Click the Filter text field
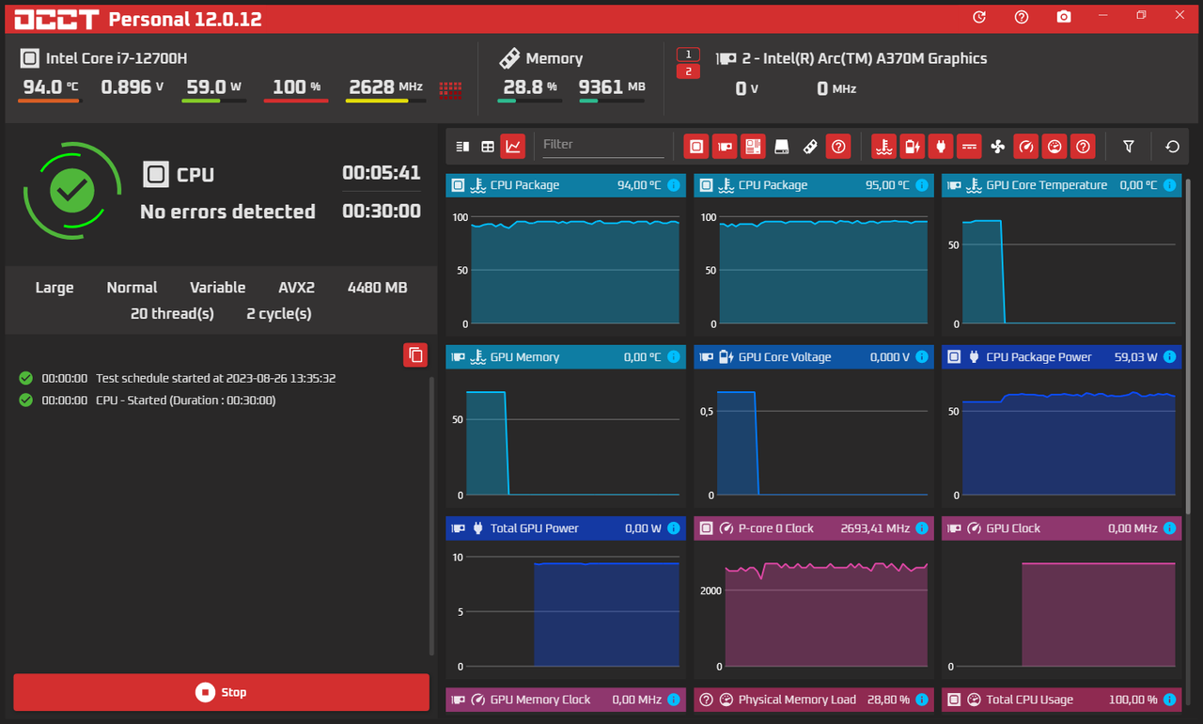1203x724 pixels. tap(603, 145)
